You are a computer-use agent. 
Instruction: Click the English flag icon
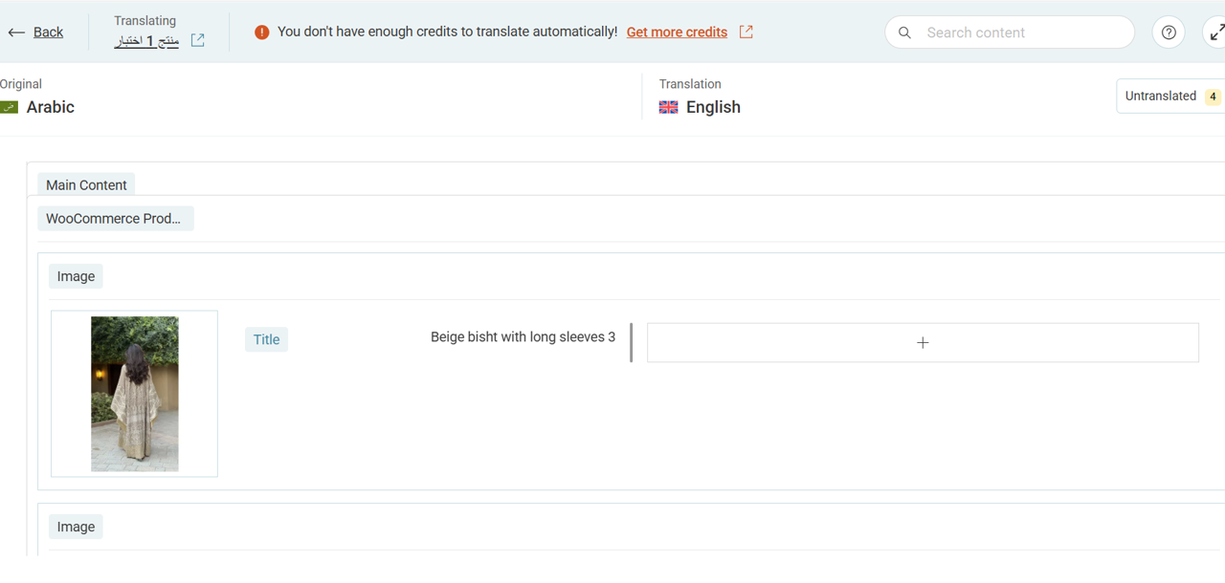point(669,107)
